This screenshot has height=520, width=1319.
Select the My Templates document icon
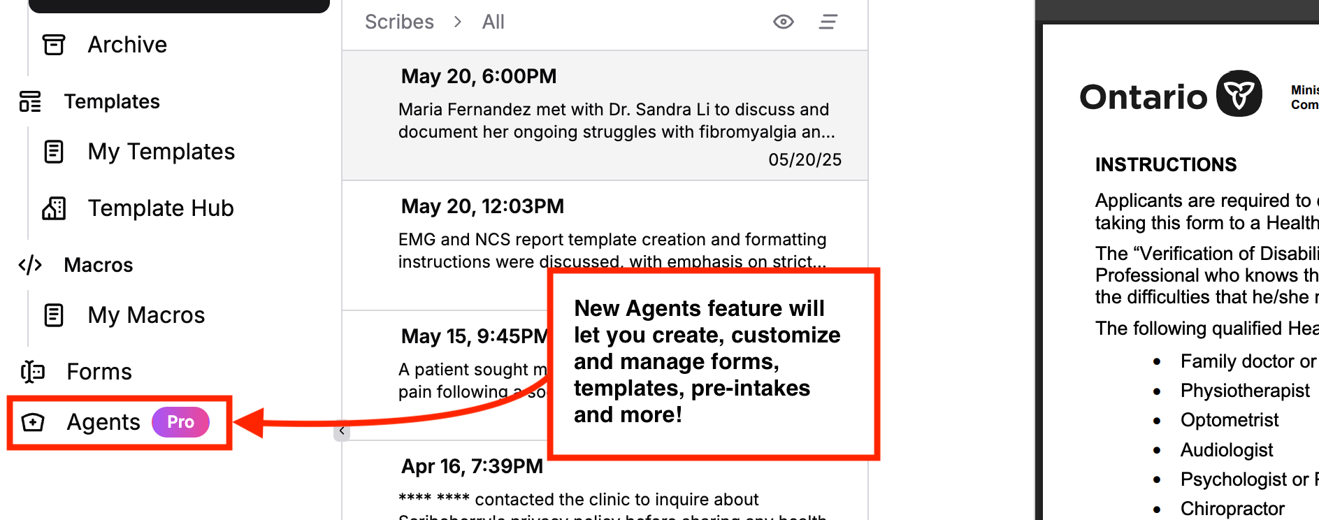54,152
